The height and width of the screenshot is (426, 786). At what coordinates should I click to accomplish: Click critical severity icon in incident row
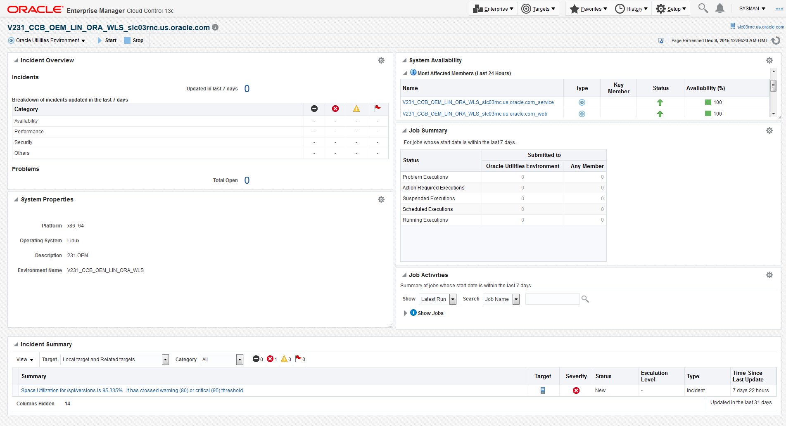tap(576, 390)
